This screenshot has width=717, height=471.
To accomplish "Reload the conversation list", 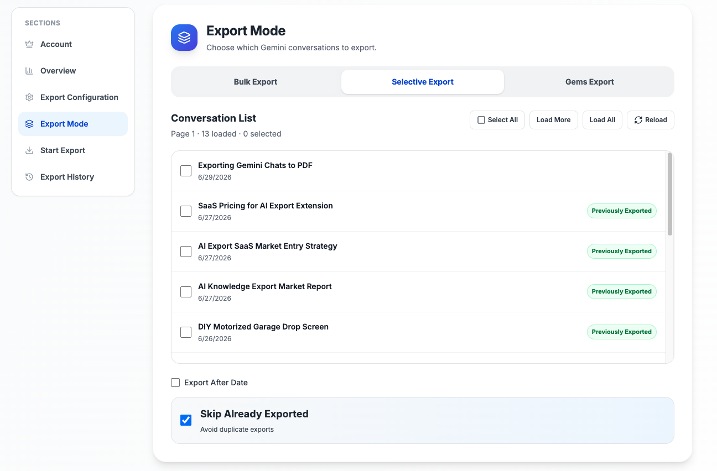I will [x=651, y=120].
